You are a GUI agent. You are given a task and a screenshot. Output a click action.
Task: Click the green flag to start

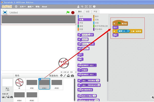[x=68, y=12]
